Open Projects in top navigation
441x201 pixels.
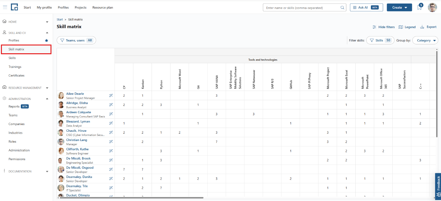[81, 7]
